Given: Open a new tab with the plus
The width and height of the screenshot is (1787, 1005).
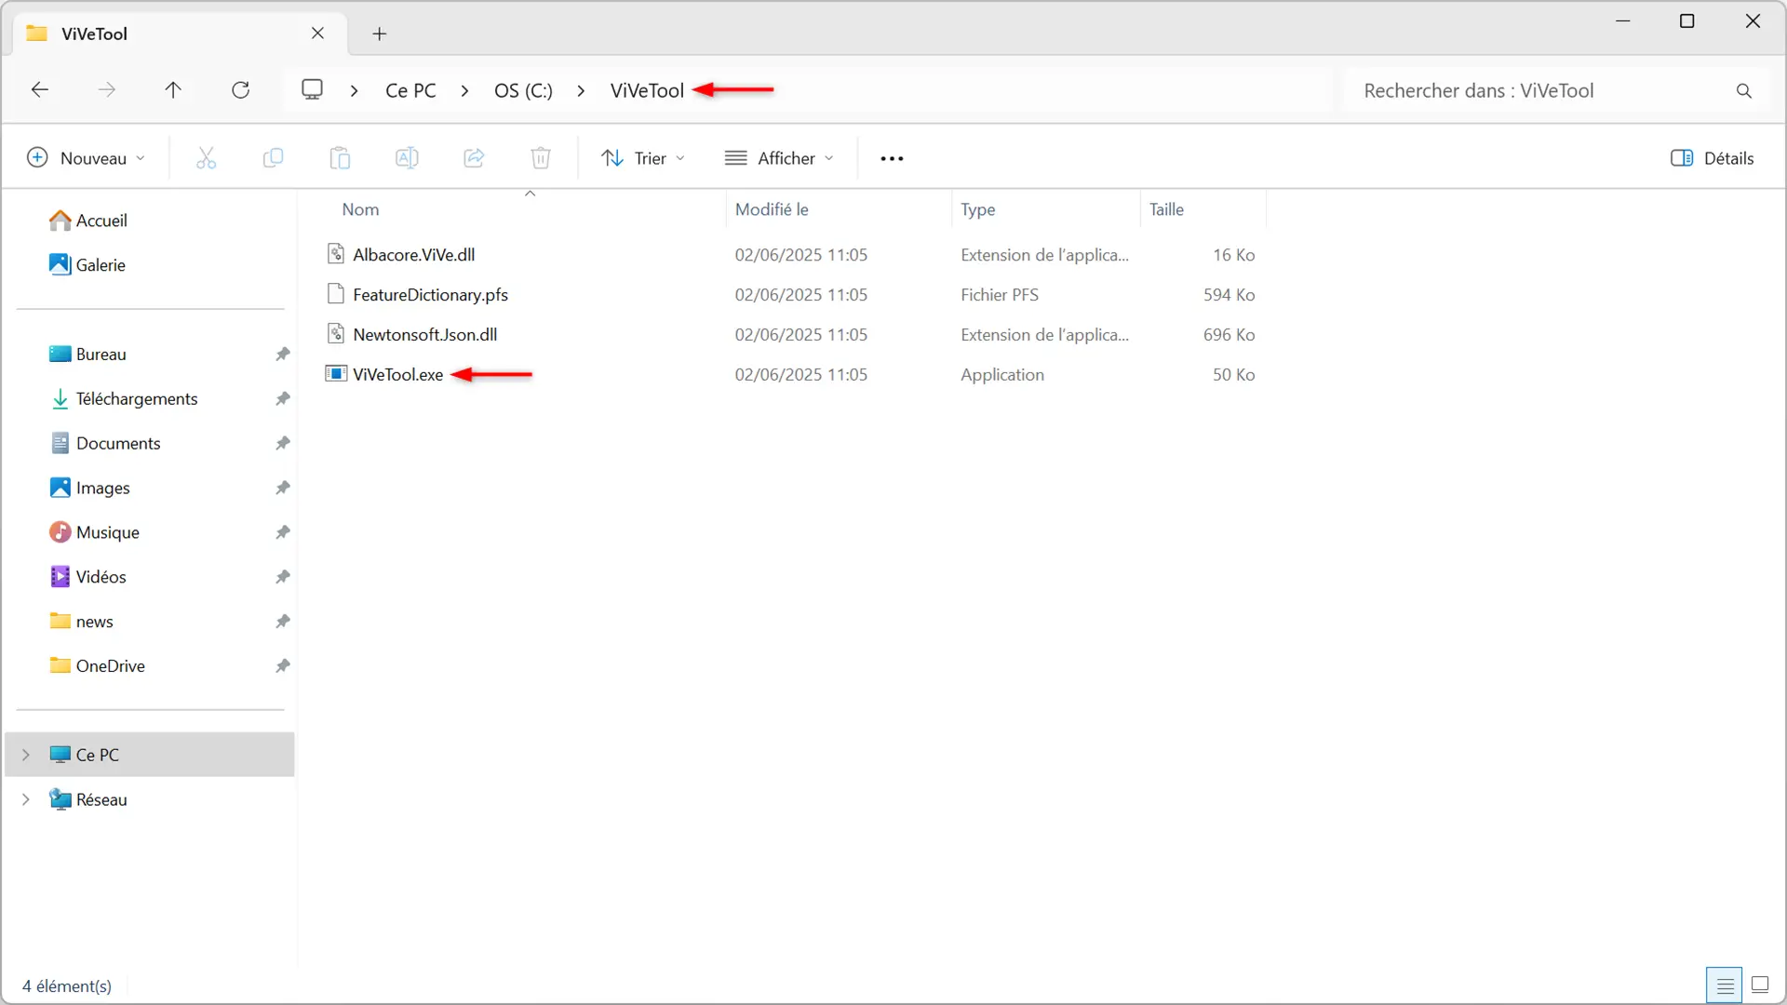Looking at the screenshot, I should pyautogui.click(x=379, y=34).
